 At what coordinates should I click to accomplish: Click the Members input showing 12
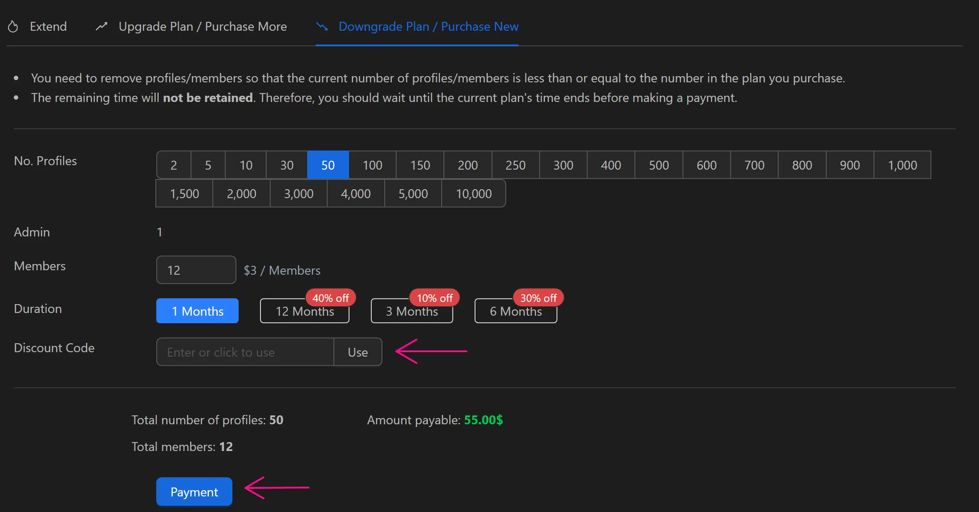(x=196, y=270)
